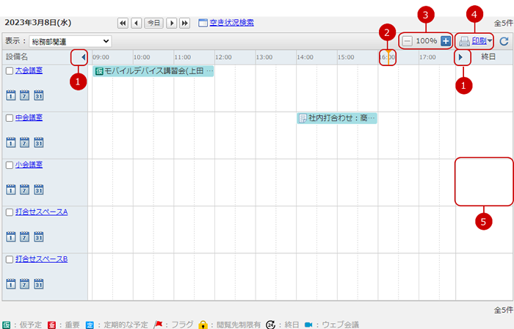This screenshot has width=514, height=329.
Task: Open the 打合せスペースB facility link
Action: pos(42,259)
